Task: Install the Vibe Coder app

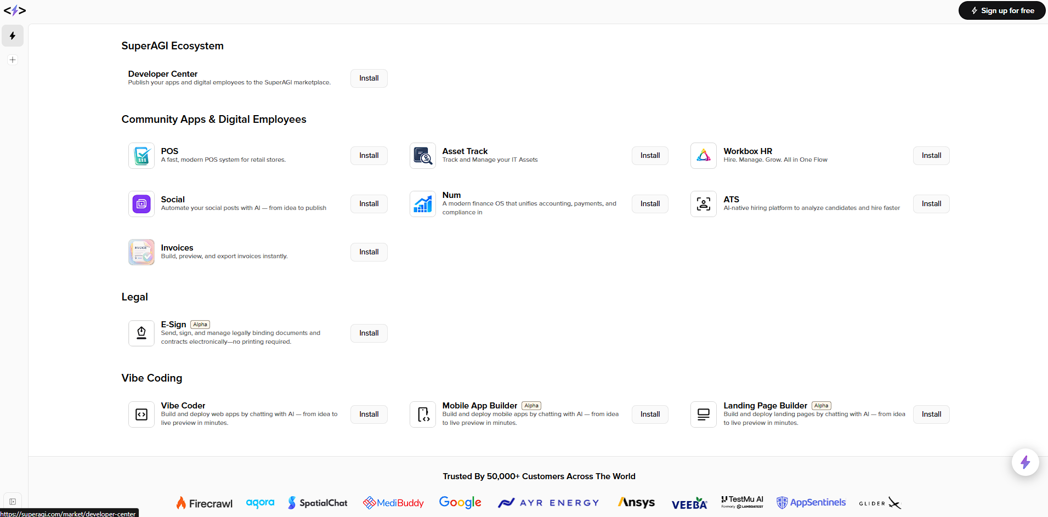Action: [369, 414]
